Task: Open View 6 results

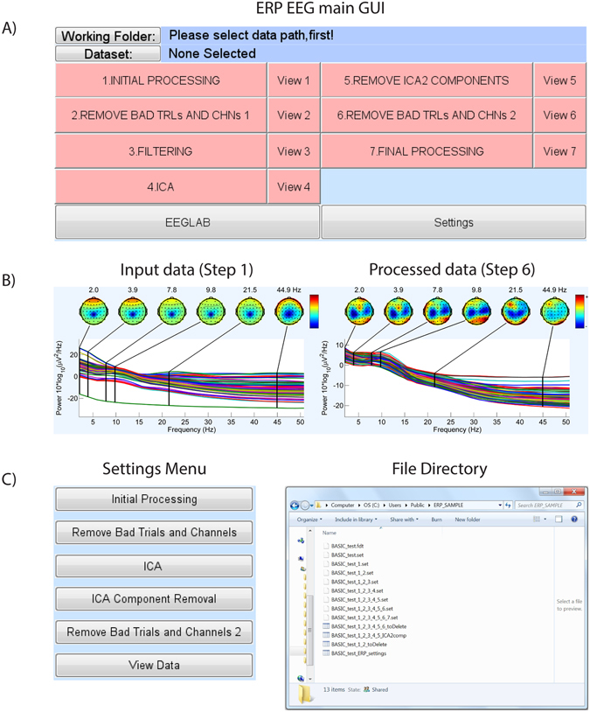Action: coord(559,115)
